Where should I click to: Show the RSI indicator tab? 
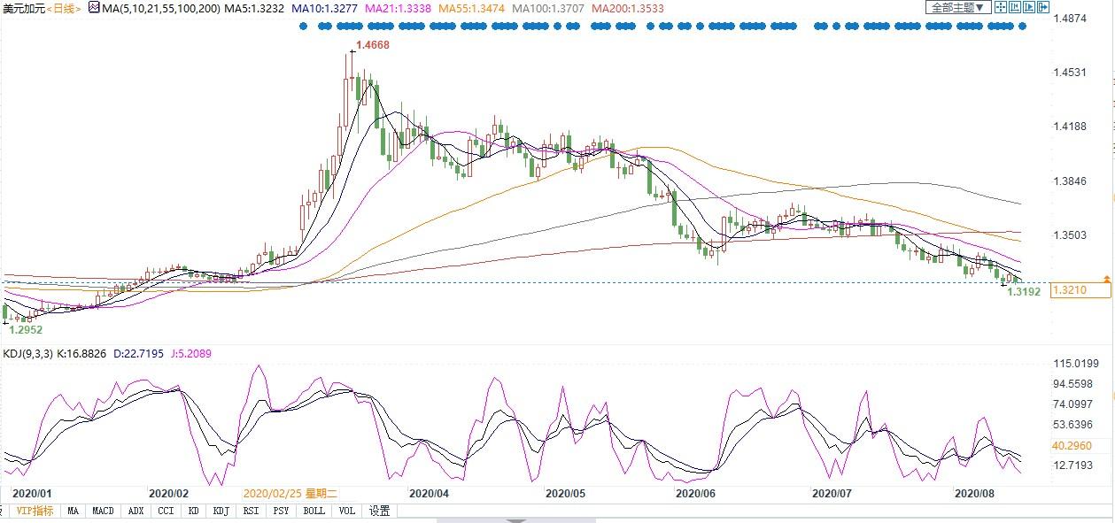pos(252,511)
